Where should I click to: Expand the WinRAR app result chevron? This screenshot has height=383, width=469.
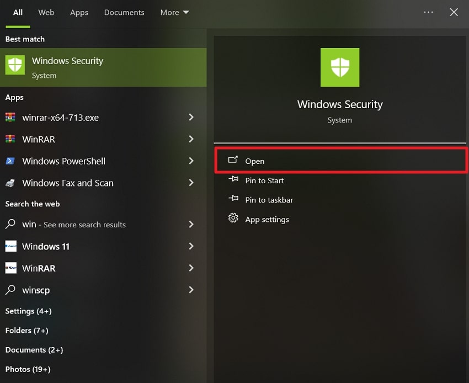pos(191,139)
